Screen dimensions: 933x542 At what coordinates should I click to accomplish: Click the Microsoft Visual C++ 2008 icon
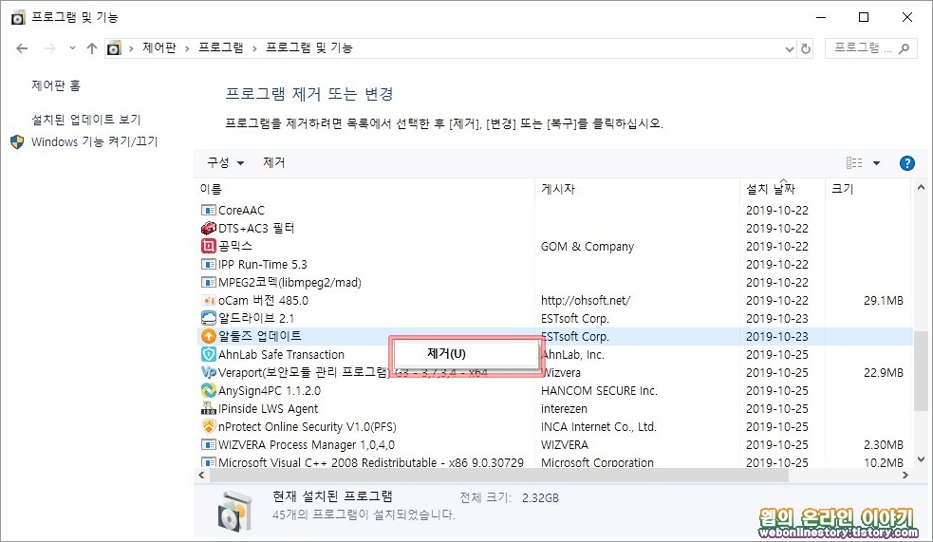(x=208, y=462)
